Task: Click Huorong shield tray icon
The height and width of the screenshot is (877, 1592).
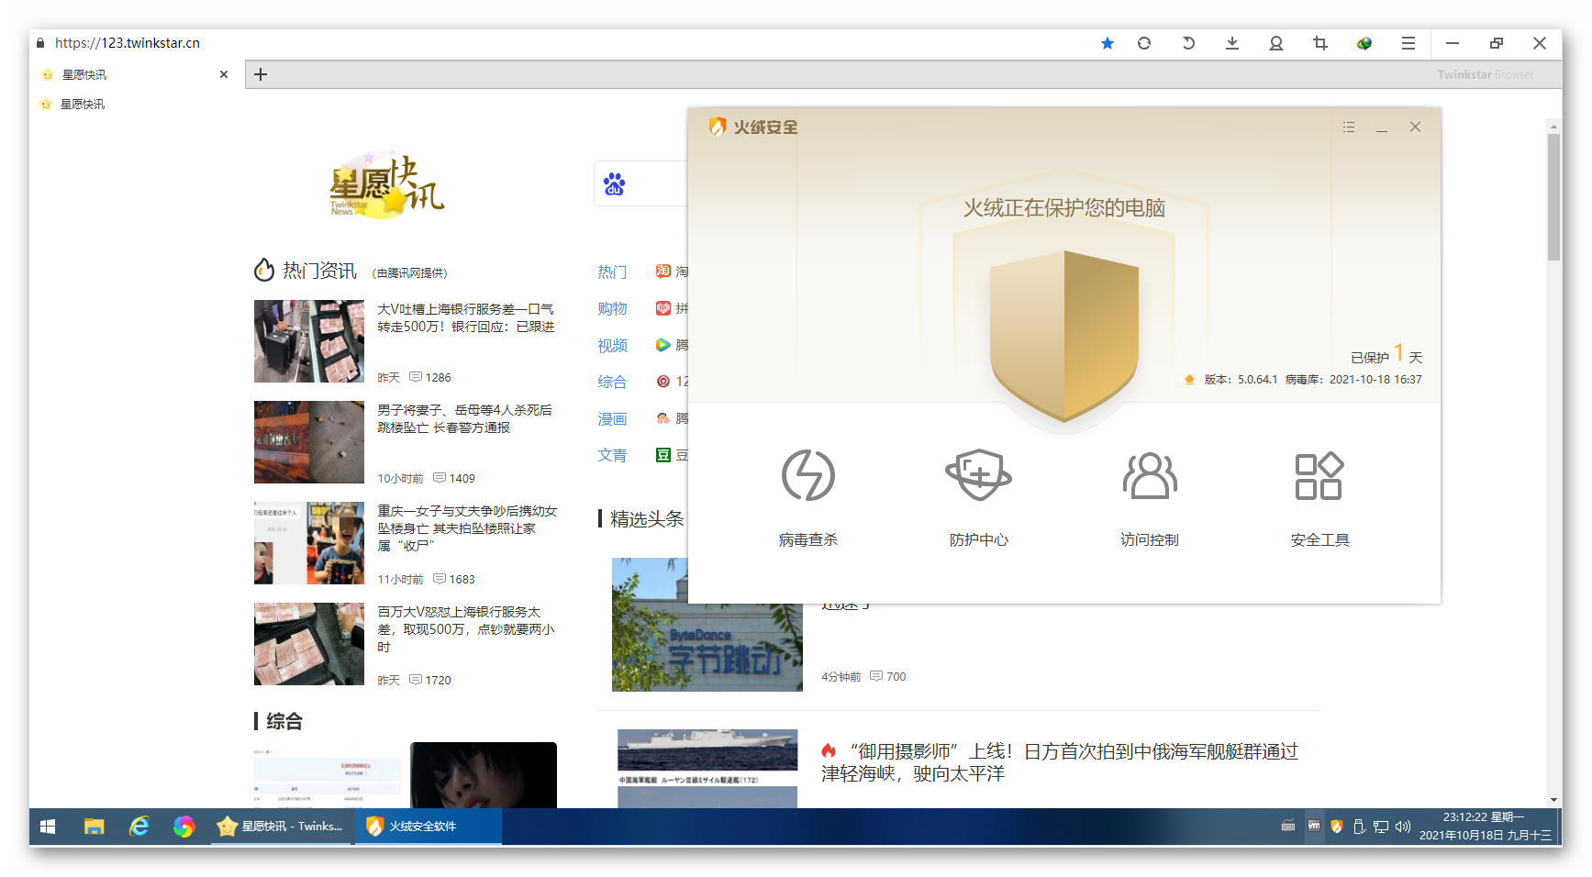Action: [1337, 827]
